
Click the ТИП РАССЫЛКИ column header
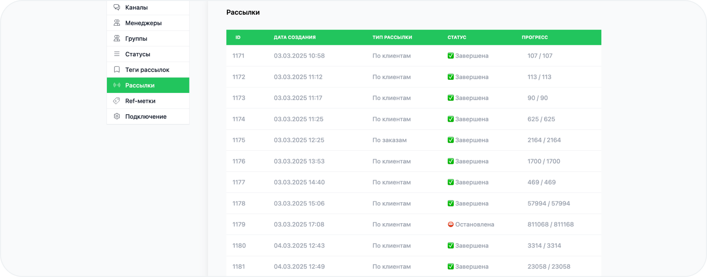click(x=392, y=37)
